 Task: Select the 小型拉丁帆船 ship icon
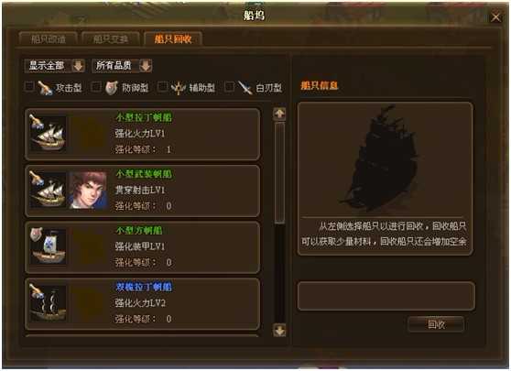pyautogui.click(x=48, y=134)
